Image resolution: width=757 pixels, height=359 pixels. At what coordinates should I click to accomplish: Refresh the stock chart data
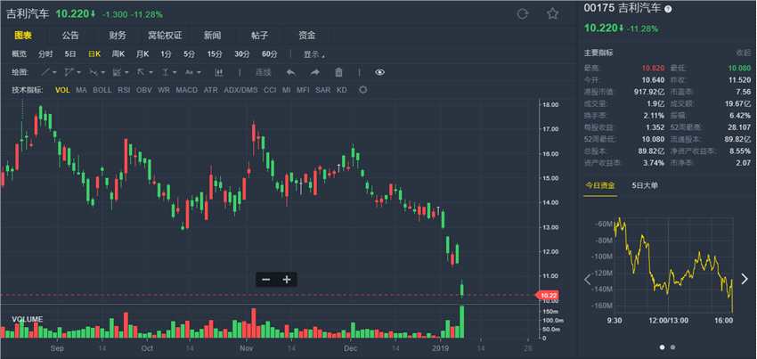coord(523,14)
